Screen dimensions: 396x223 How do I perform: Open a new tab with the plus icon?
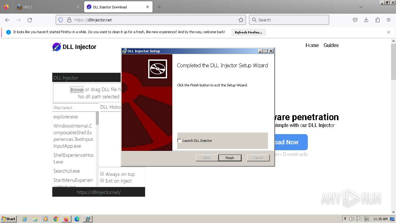[159, 7]
